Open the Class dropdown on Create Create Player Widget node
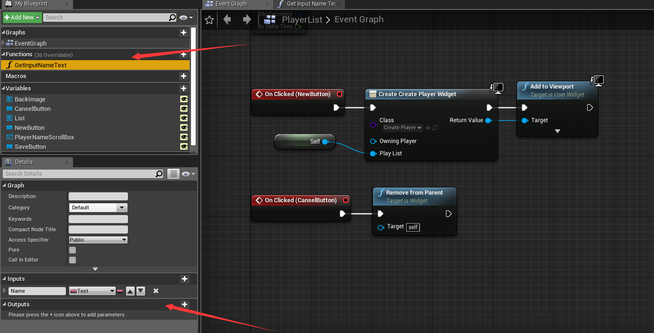The image size is (654, 333). tap(402, 127)
